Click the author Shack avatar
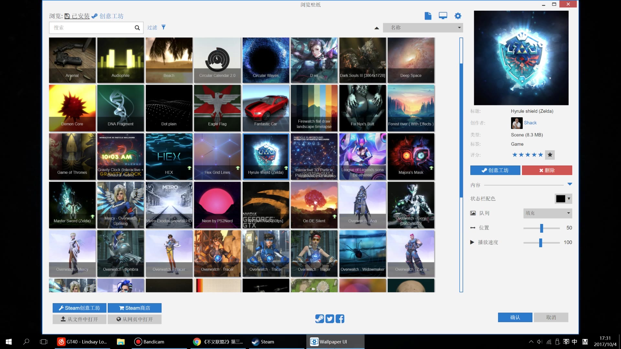 coord(517,123)
